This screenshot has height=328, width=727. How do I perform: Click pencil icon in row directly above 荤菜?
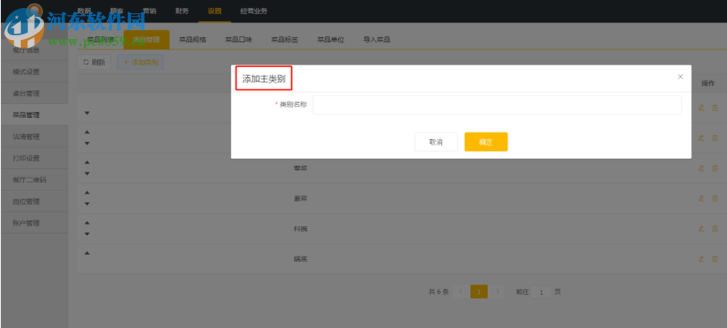pyautogui.click(x=701, y=138)
